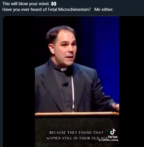This screenshot has height=147, width=144.
Task: Click the TikTok logo icon on video
Action: point(113,132)
